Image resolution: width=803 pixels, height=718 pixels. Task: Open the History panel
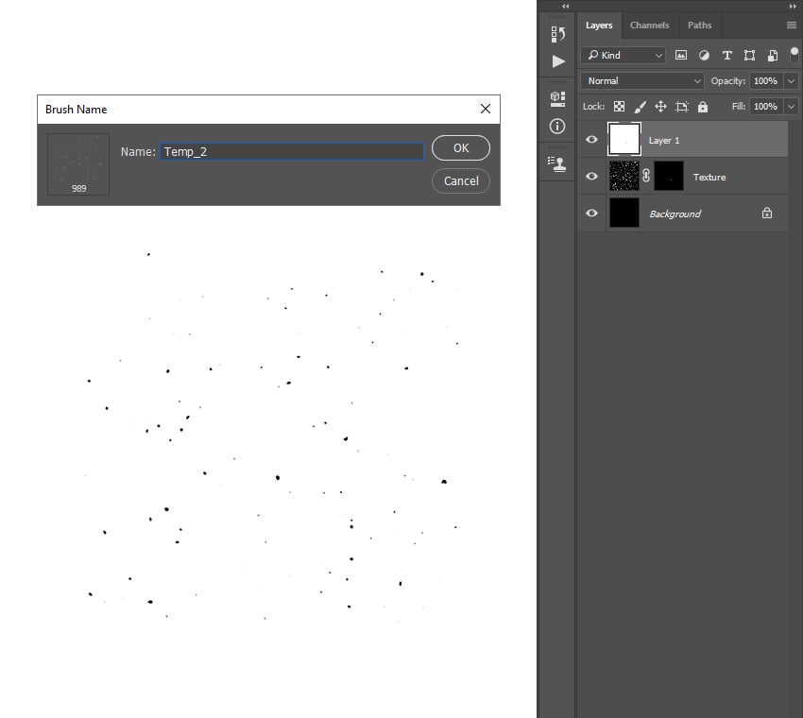[557, 33]
